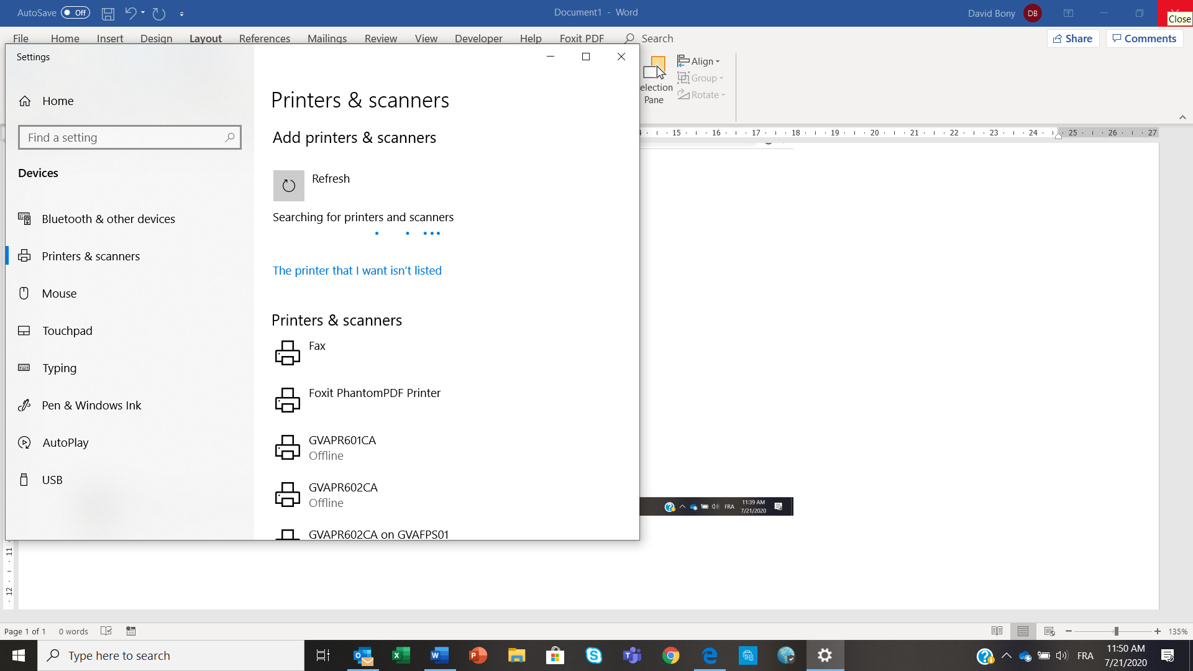This screenshot has height=671, width=1193.
Task: Click the Find a setting search box
Action: tap(130, 137)
